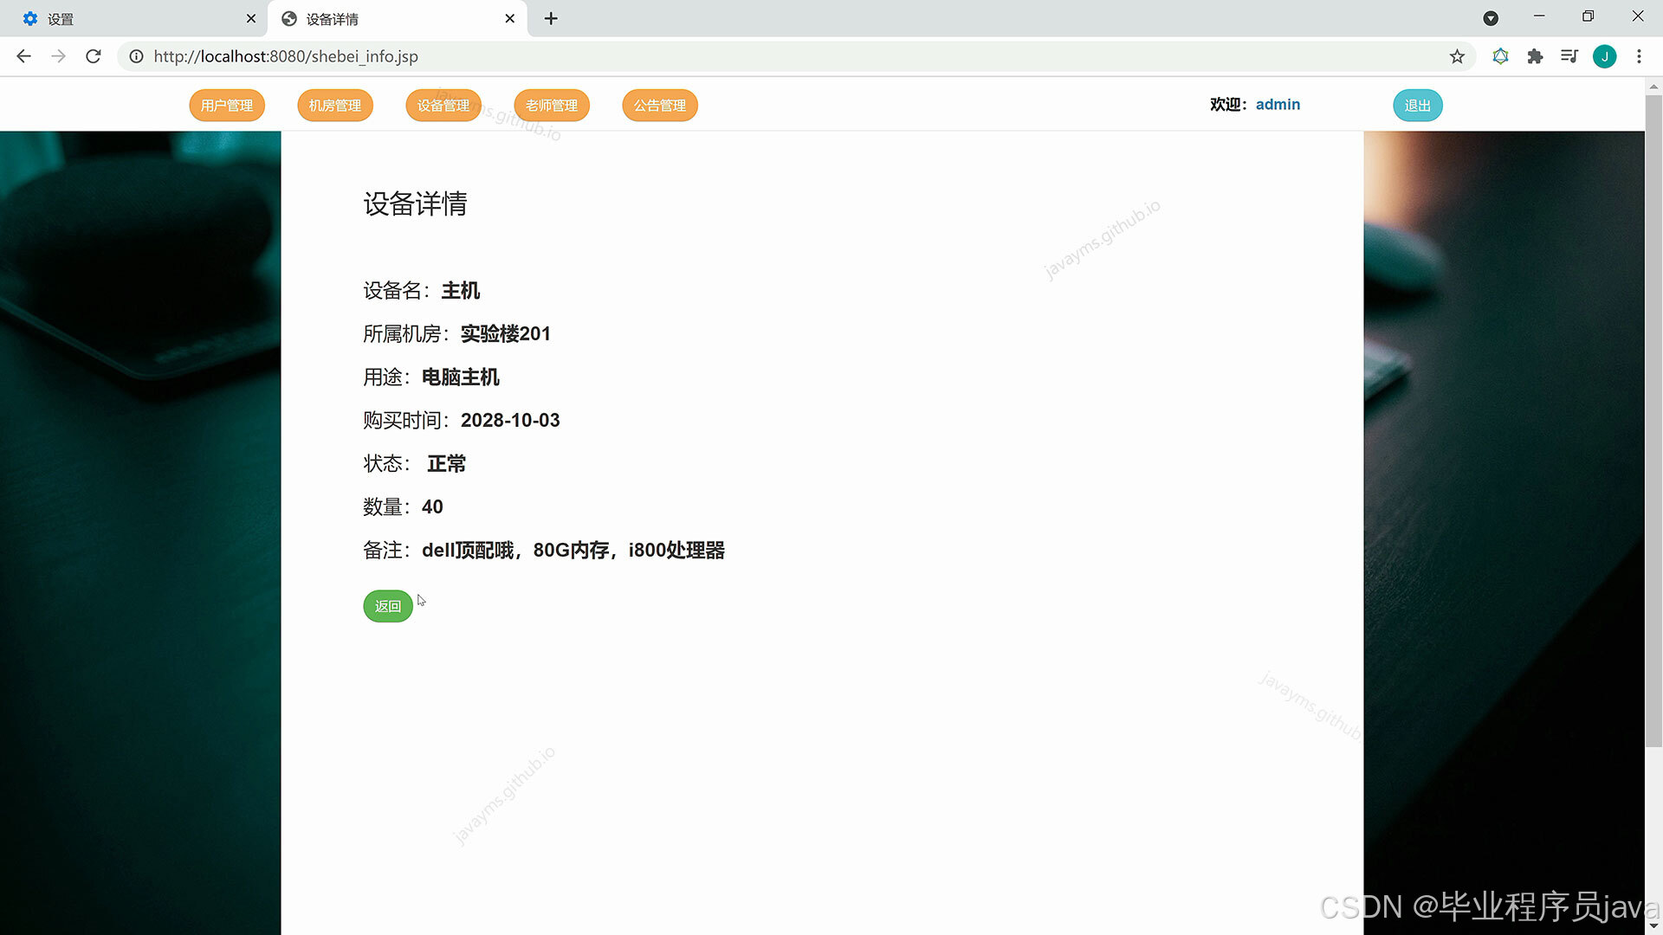Click the purchase date 2028-10-03
Viewport: 1663px width, 935px height.
point(510,421)
